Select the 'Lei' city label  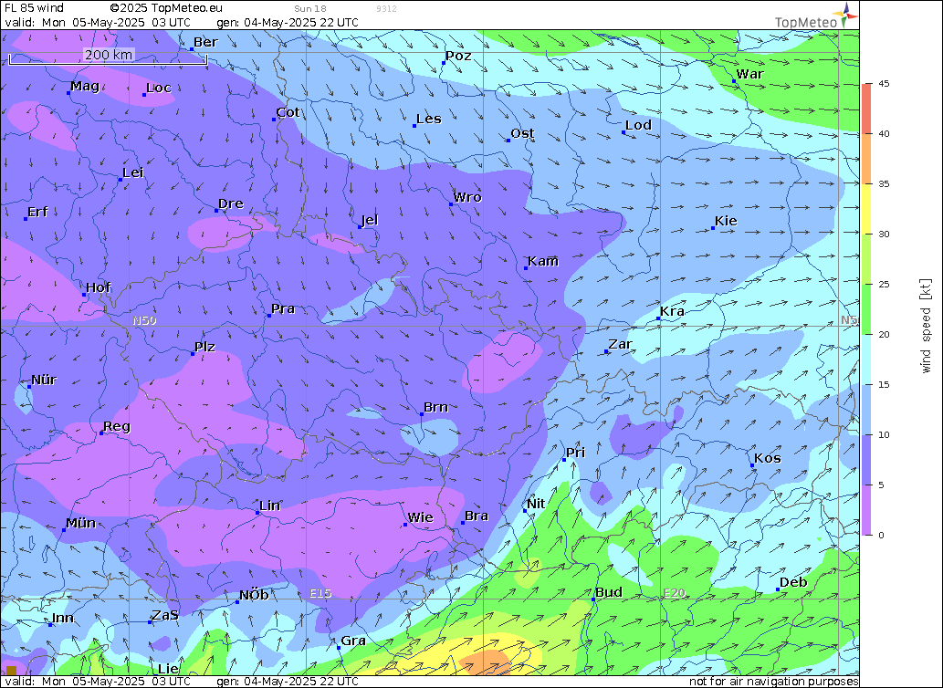click(x=133, y=173)
